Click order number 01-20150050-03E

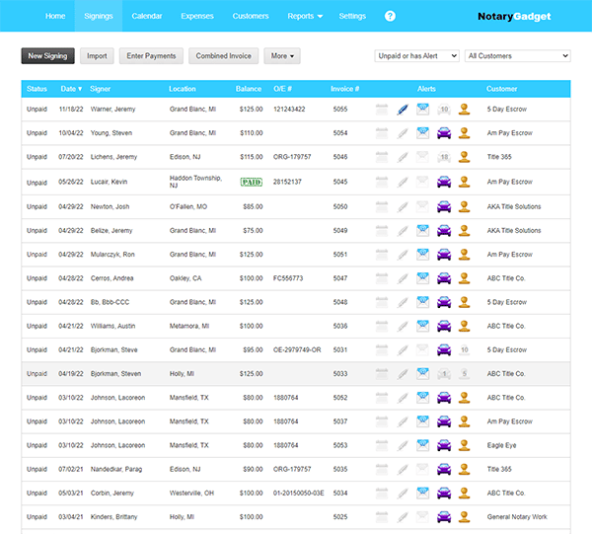(299, 493)
